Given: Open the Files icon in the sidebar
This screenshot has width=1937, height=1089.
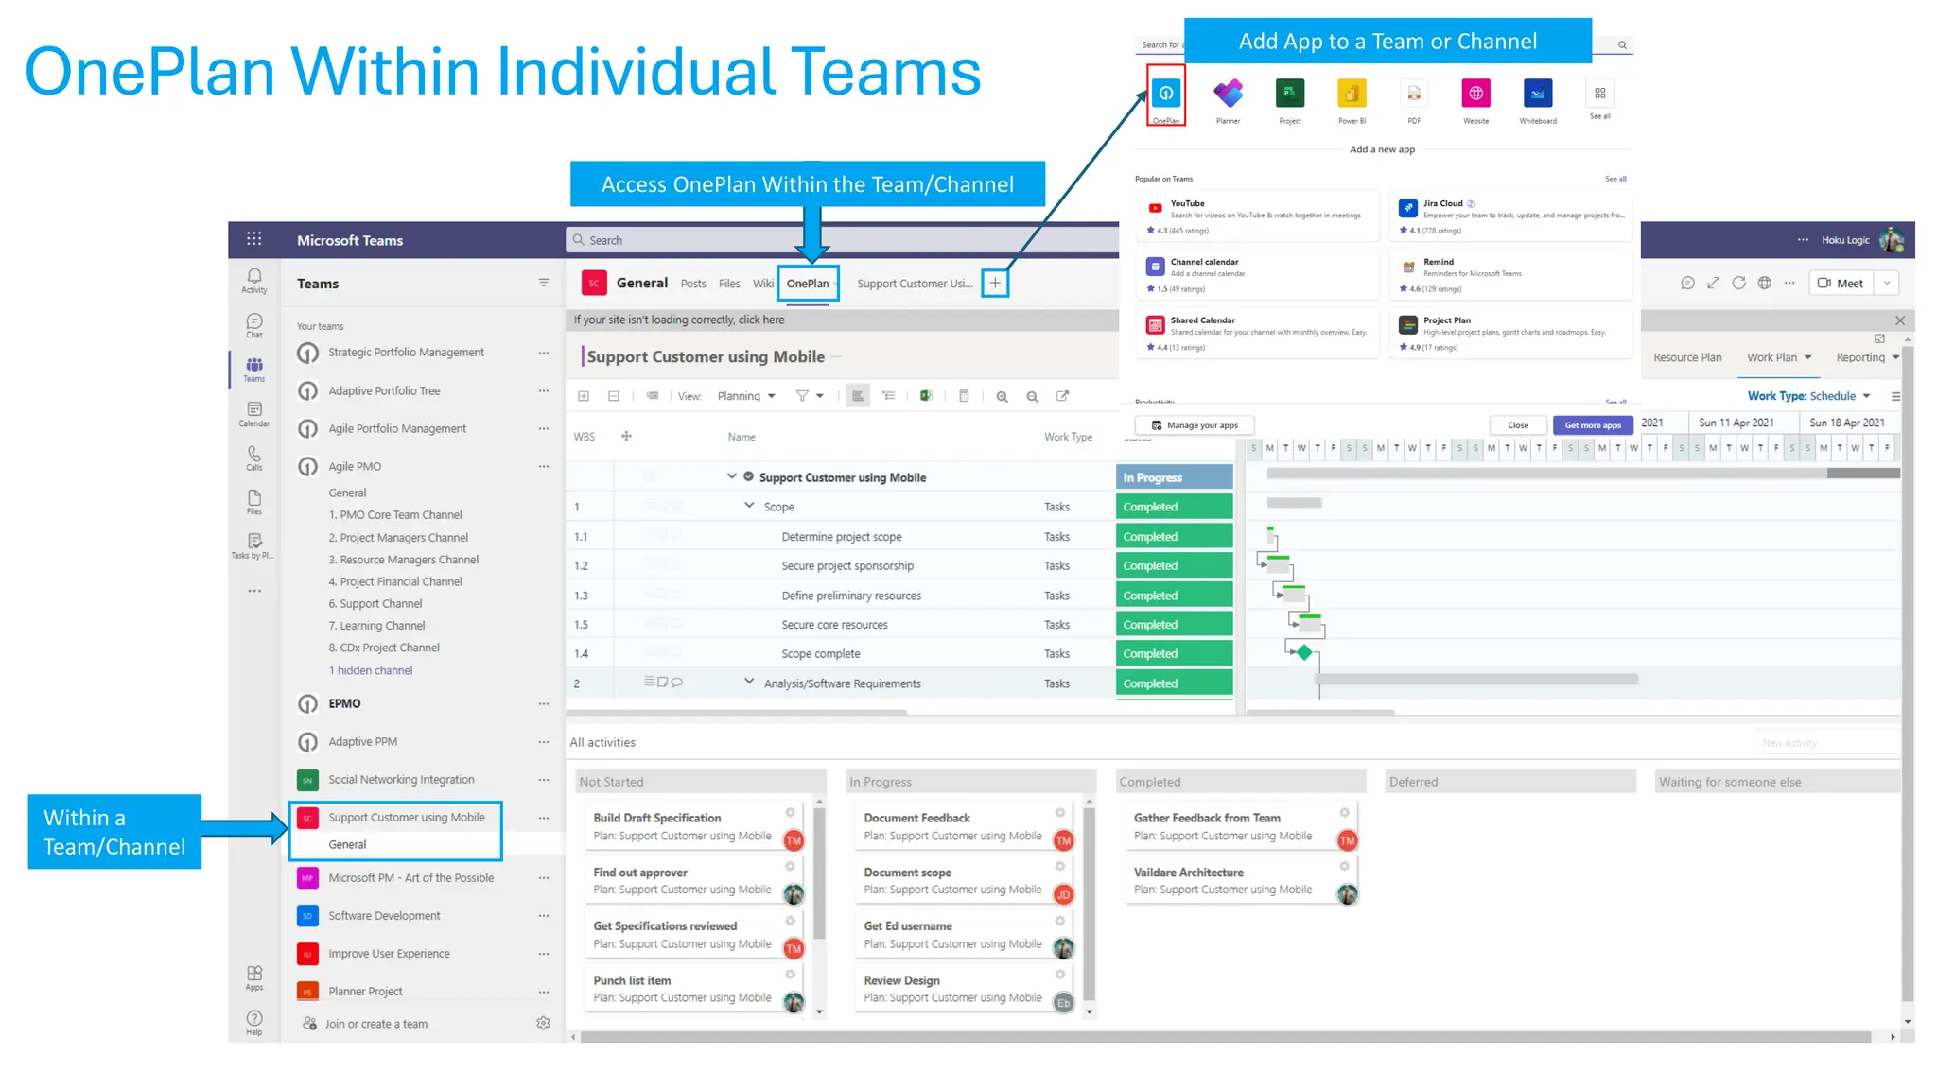Looking at the screenshot, I should 253,502.
